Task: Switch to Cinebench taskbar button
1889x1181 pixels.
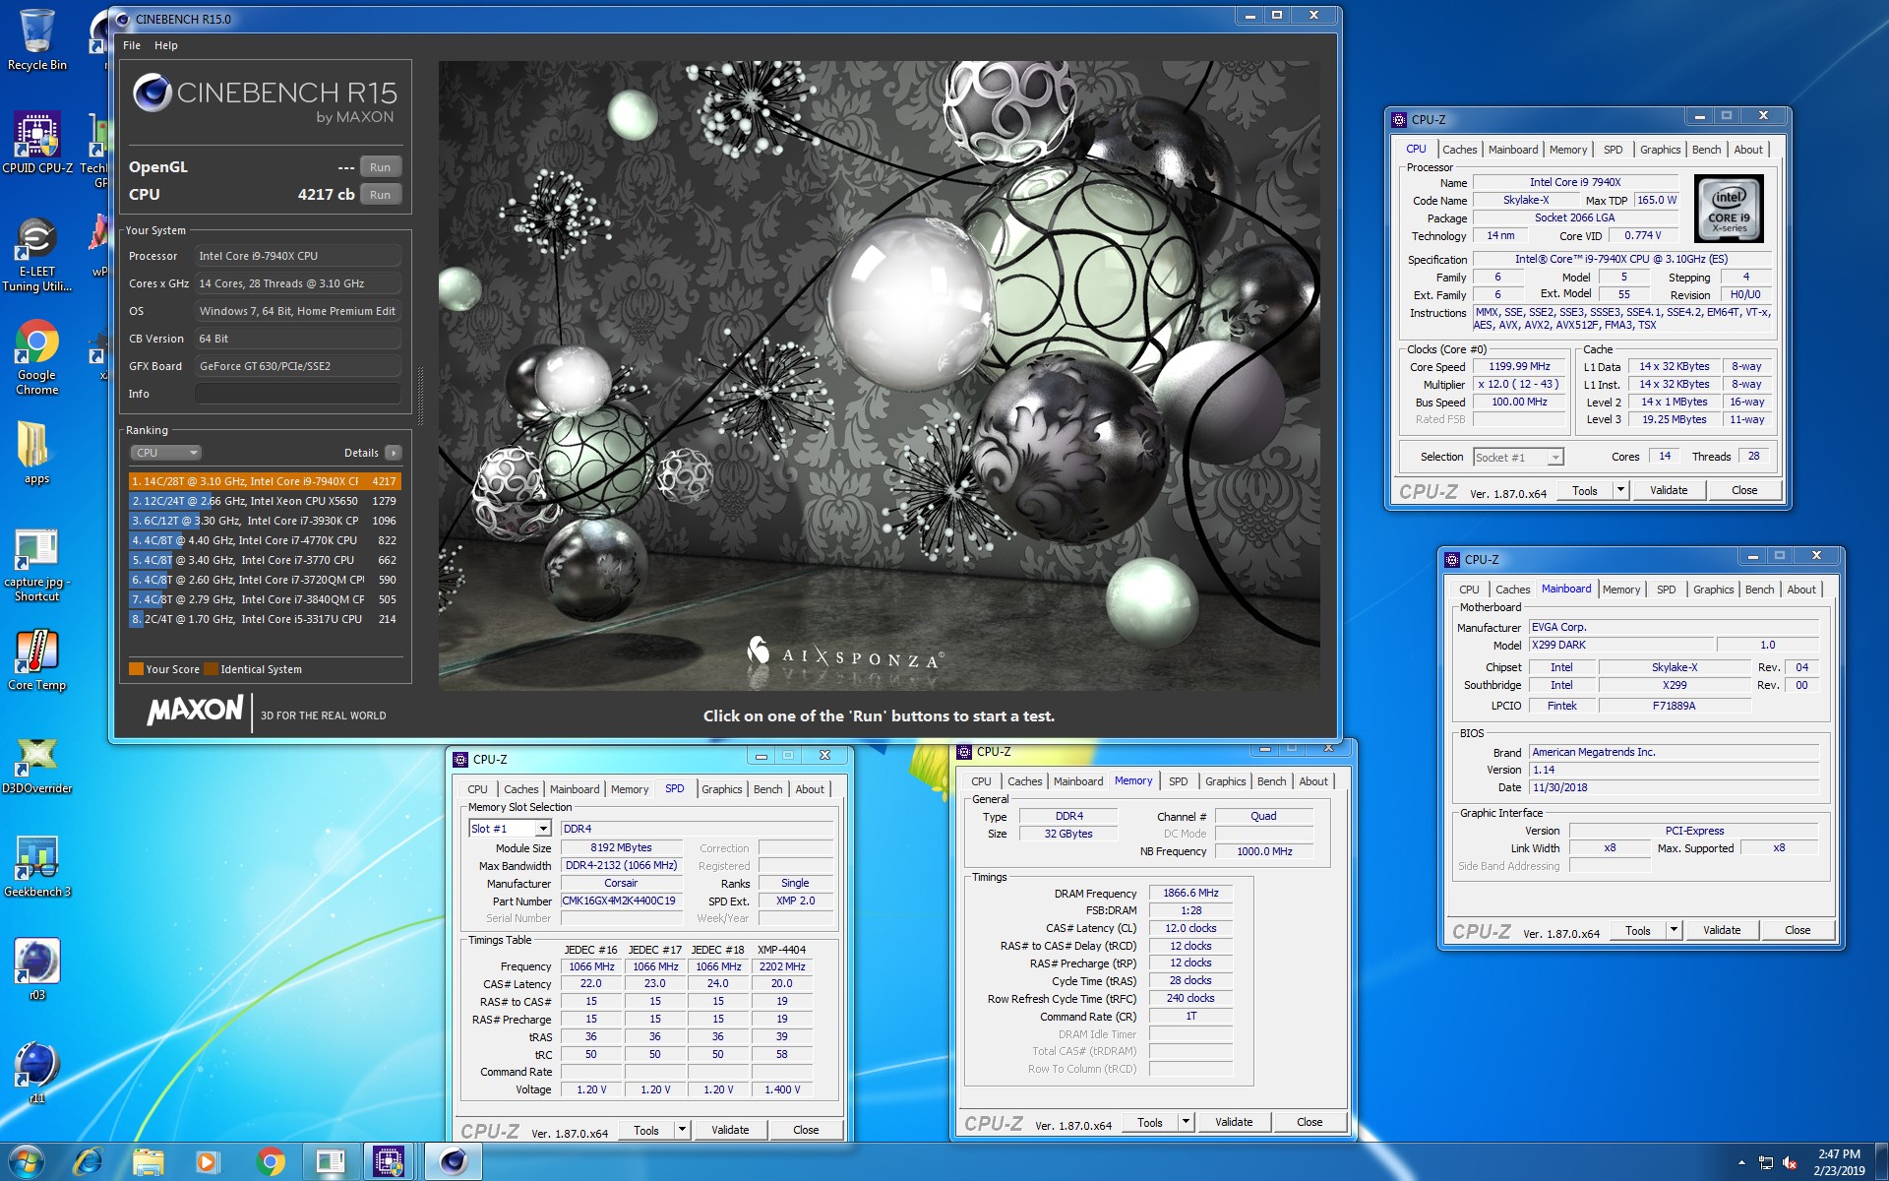Action: point(454,1162)
